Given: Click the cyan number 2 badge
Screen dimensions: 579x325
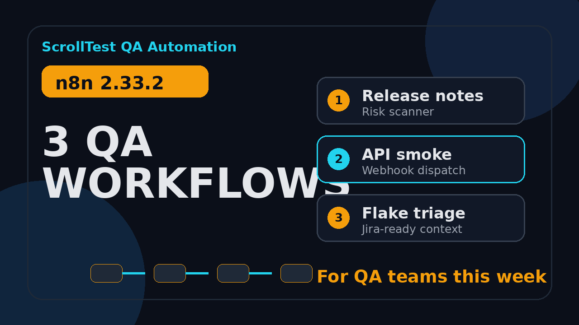Looking at the screenshot, I should tap(338, 159).
